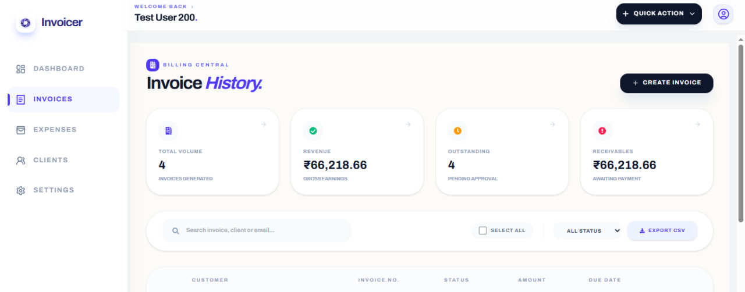This screenshot has width=745, height=292.
Task: Tick the Select All checkbox
Action: pos(483,231)
